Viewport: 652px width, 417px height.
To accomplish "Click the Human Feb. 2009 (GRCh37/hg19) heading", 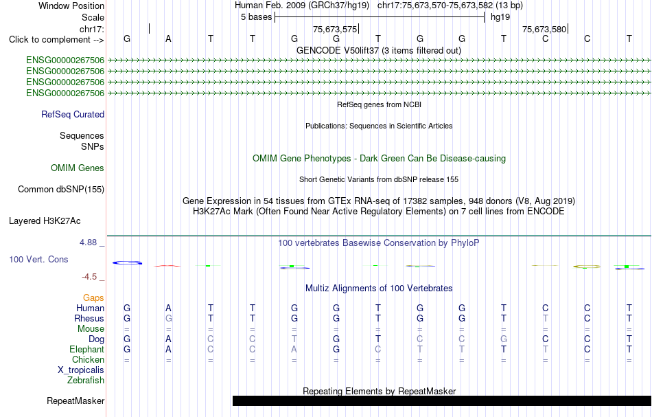I will [x=302, y=5].
